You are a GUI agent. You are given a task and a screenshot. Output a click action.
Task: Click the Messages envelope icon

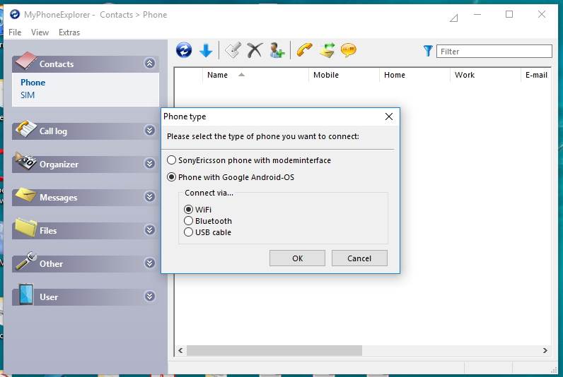coord(26,196)
